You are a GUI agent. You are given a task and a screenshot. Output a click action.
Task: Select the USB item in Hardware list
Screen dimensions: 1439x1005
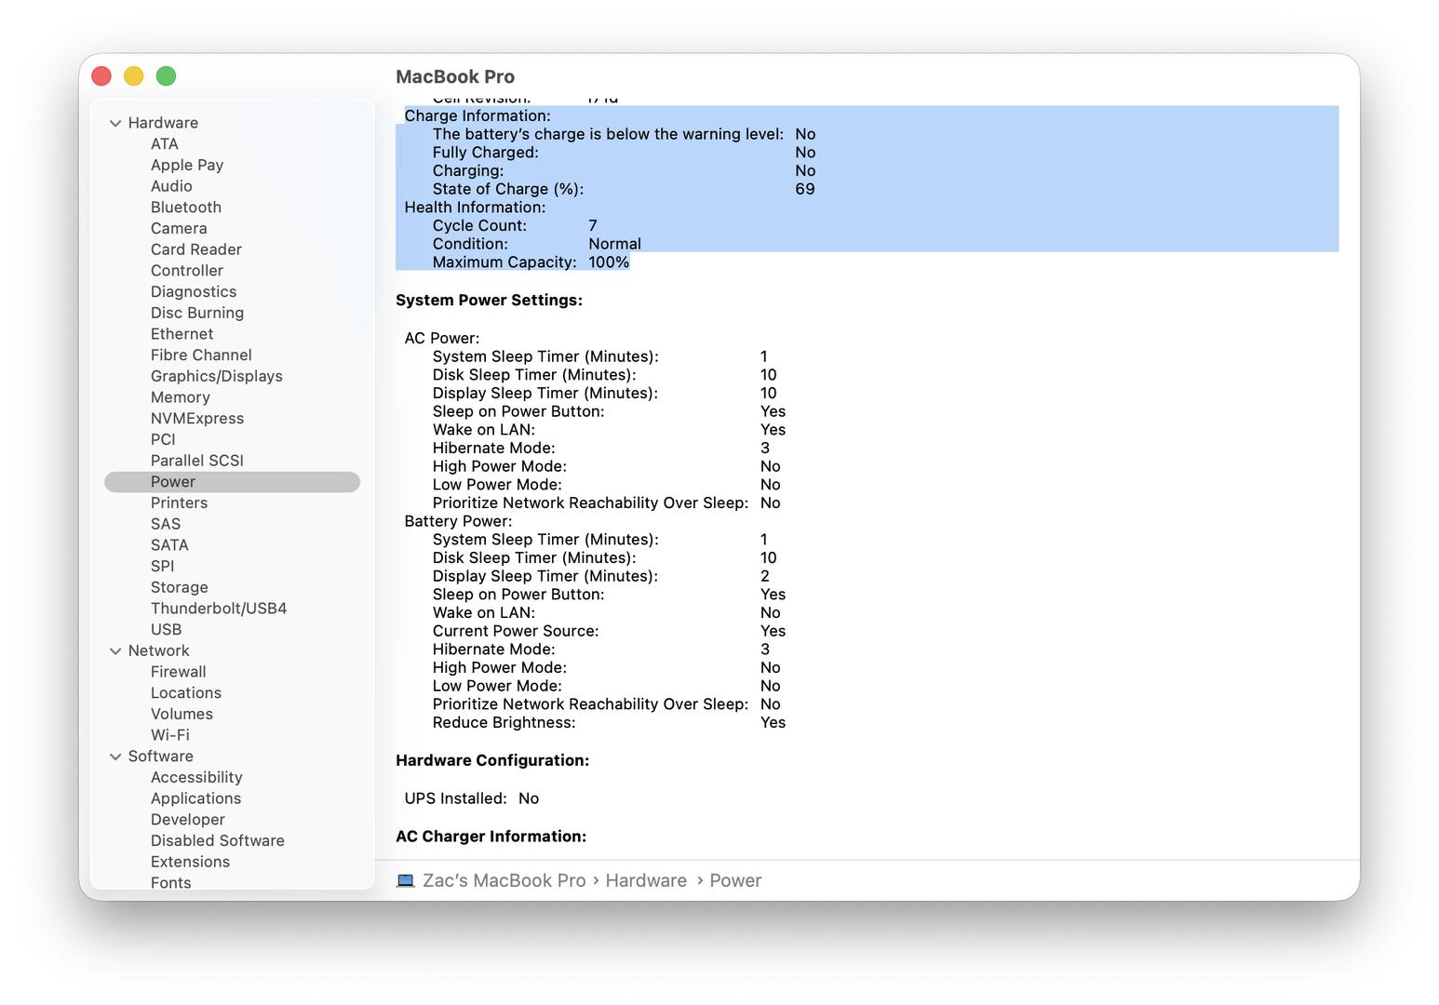pyautogui.click(x=166, y=629)
